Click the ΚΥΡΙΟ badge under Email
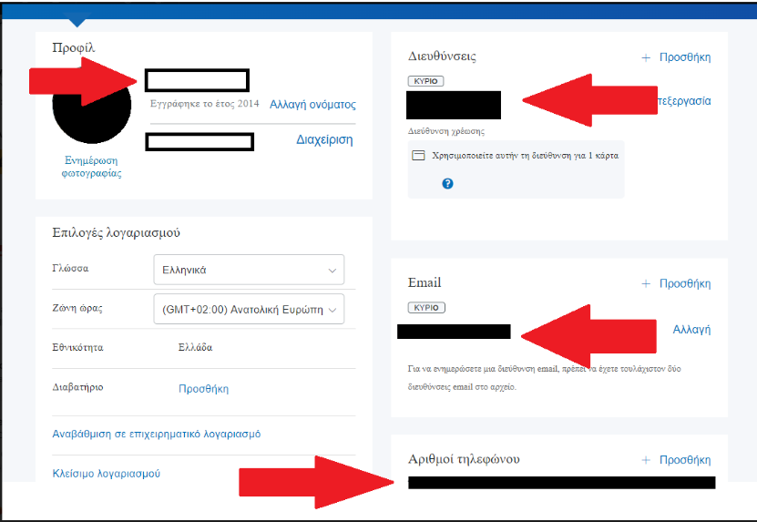The image size is (757, 522). [x=425, y=308]
